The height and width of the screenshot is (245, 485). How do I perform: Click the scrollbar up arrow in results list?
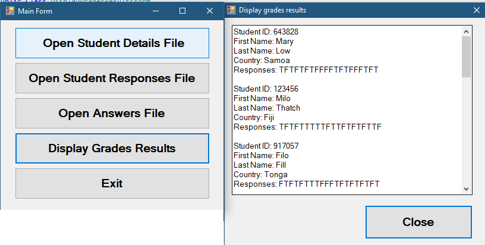(466, 31)
